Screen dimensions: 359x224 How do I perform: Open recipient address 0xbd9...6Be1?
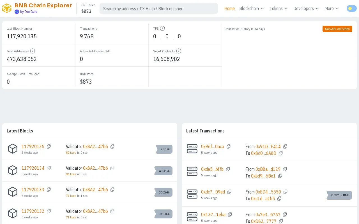[x=263, y=176]
